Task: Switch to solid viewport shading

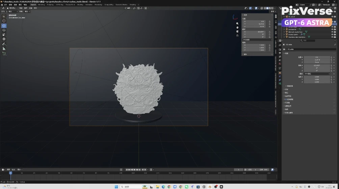Action: click(267, 8)
